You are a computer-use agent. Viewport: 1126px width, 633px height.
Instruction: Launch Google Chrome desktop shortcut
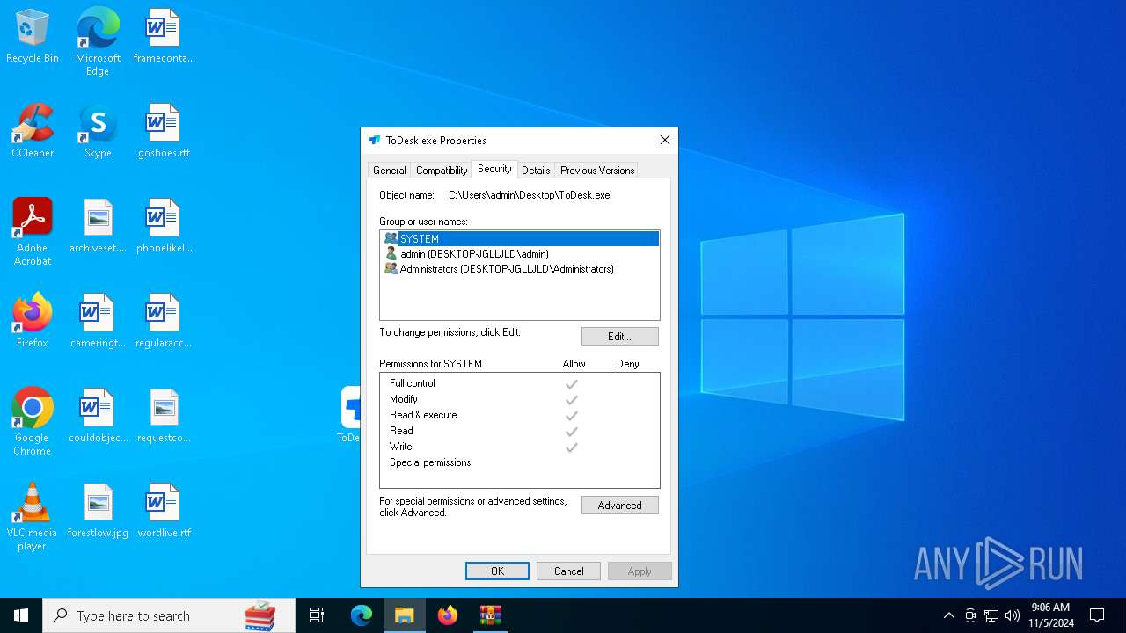33,422
